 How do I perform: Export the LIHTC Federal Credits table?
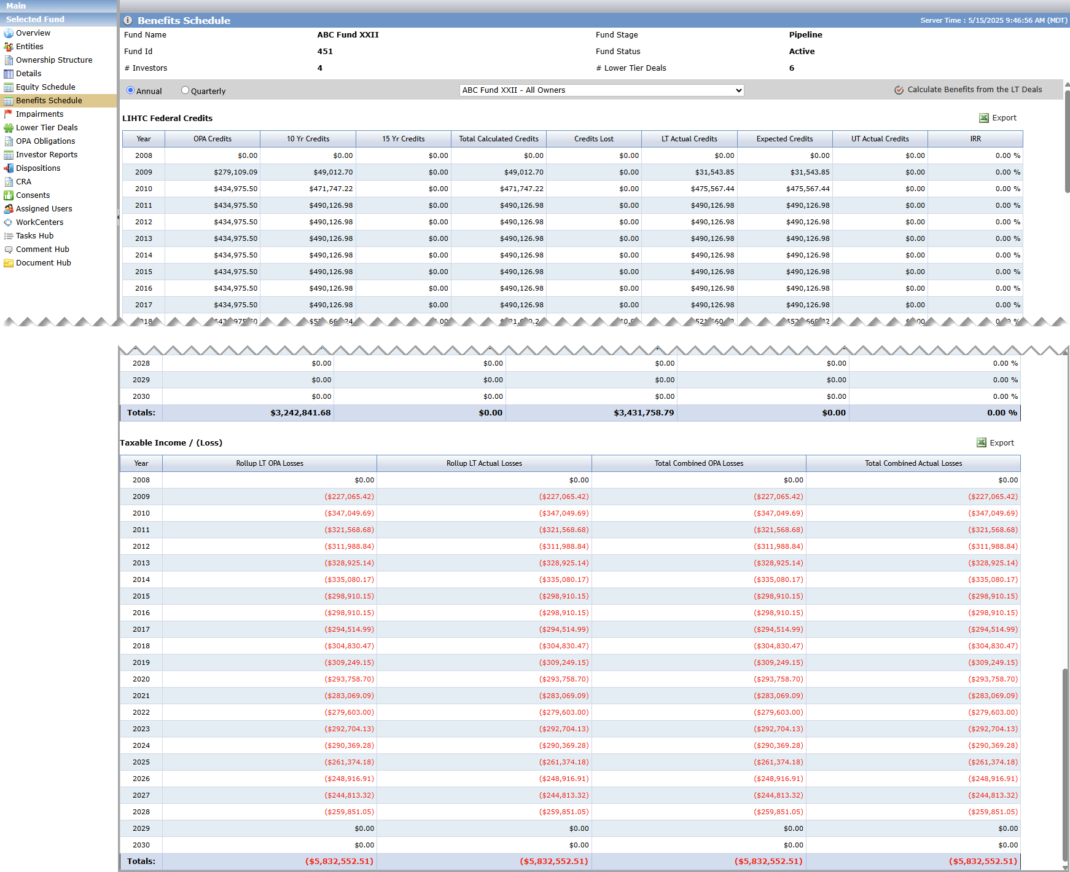pos(1004,118)
